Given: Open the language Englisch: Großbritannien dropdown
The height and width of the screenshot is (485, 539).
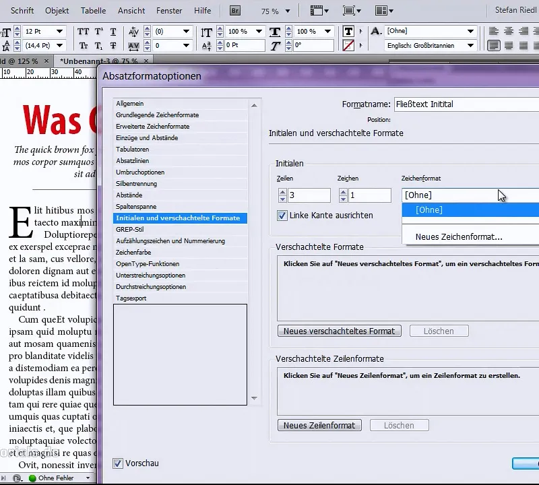Looking at the screenshot, I should [x=470, y=45].
